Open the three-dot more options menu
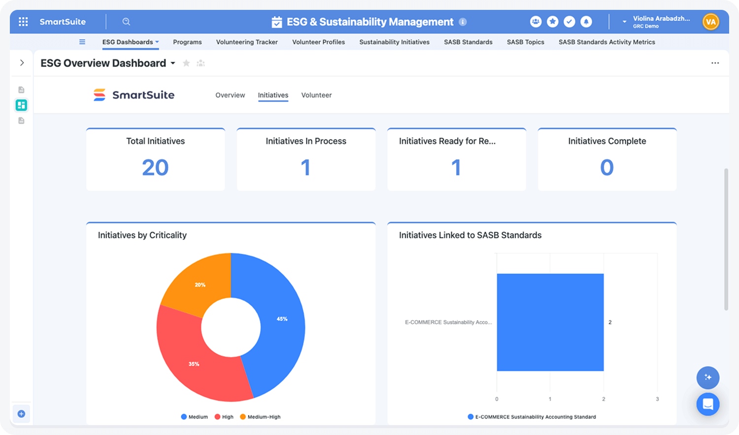The width and height of the screenshot is (739, 435). 715,63
